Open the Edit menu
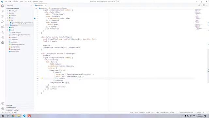 10,2
